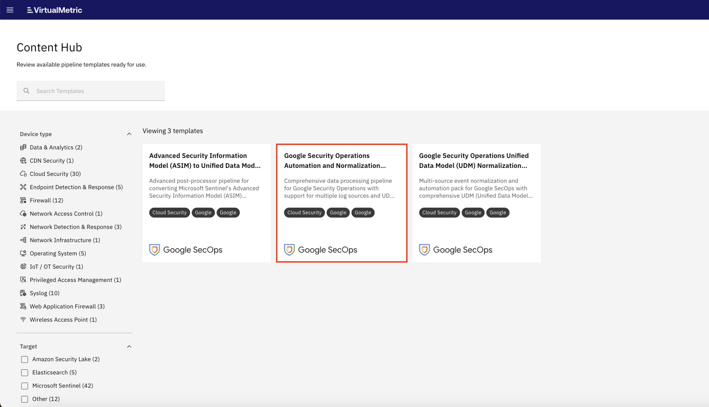Select the Endpoint Detection & Response icon
Viewport: 709px width, 407px height.
coord(24,187)
